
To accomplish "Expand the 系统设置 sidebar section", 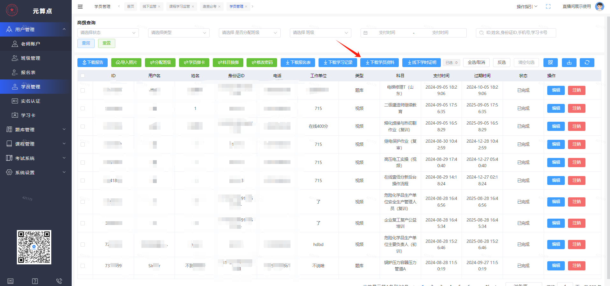I will point(36,173).
